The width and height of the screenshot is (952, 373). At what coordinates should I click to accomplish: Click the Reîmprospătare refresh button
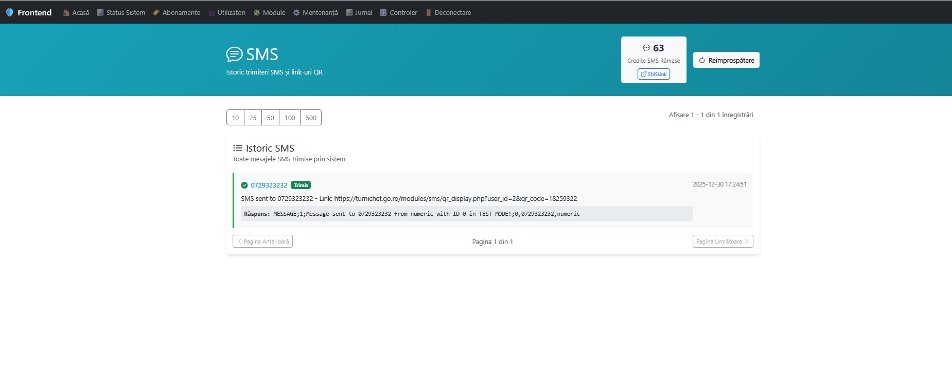pyautogui.click(x=726, y=60)
